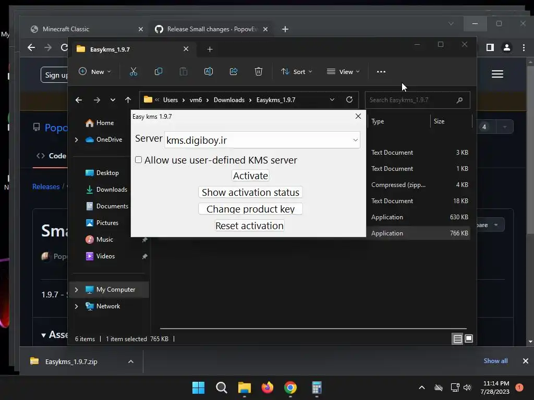Open a new Chrome tab

[285, 29]
